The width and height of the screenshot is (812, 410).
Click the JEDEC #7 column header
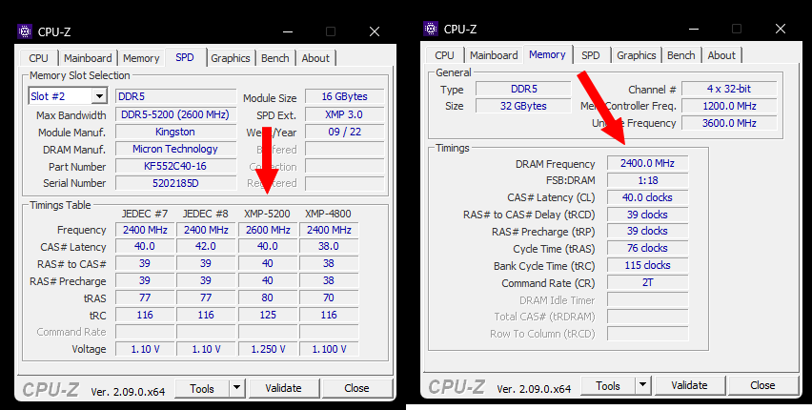point(145,214)
